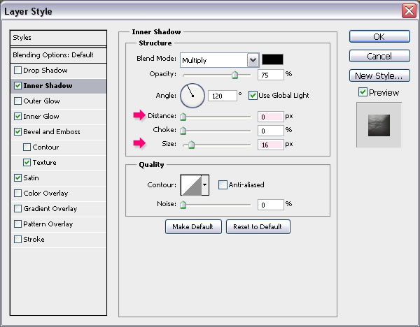Click the Noise value field
Viewport: 420px width, 327px height.
coord(270,205)
